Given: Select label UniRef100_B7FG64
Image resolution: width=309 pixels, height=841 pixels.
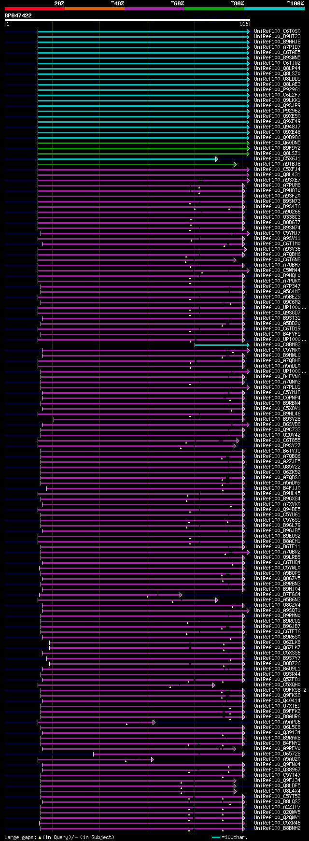Looking at the screenshot, I should coord(277,595).
